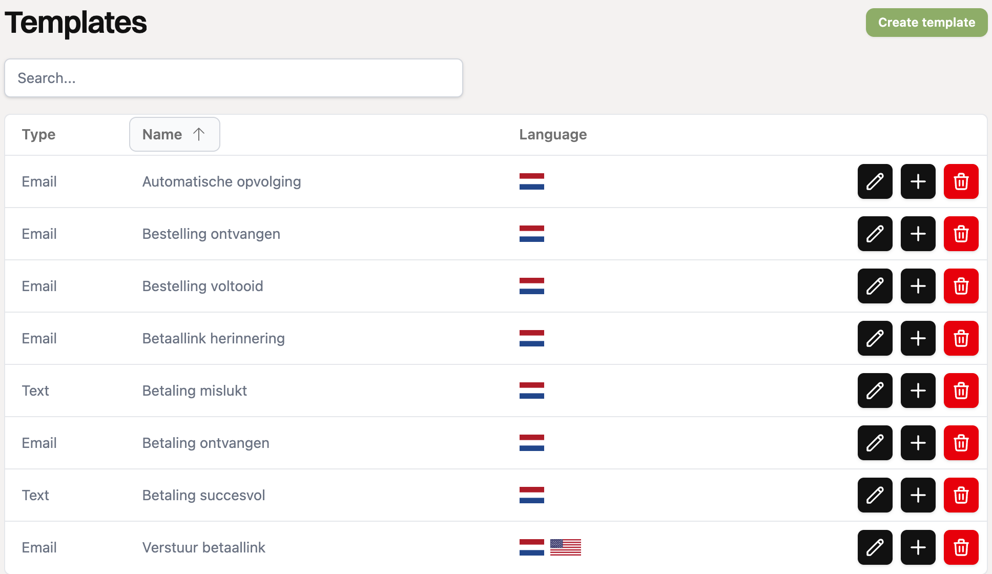This screenshot has height=574, width=992.
Task: Click plus icon for Betaling ontvangen
Action: tap(918, 443)
